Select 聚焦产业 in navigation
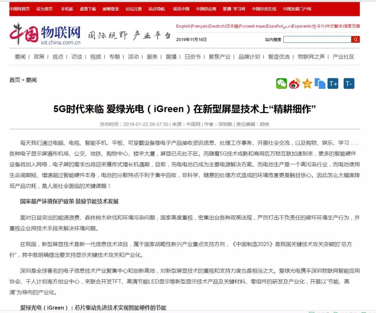Screen dimensions: 376x313 [219, 57]
